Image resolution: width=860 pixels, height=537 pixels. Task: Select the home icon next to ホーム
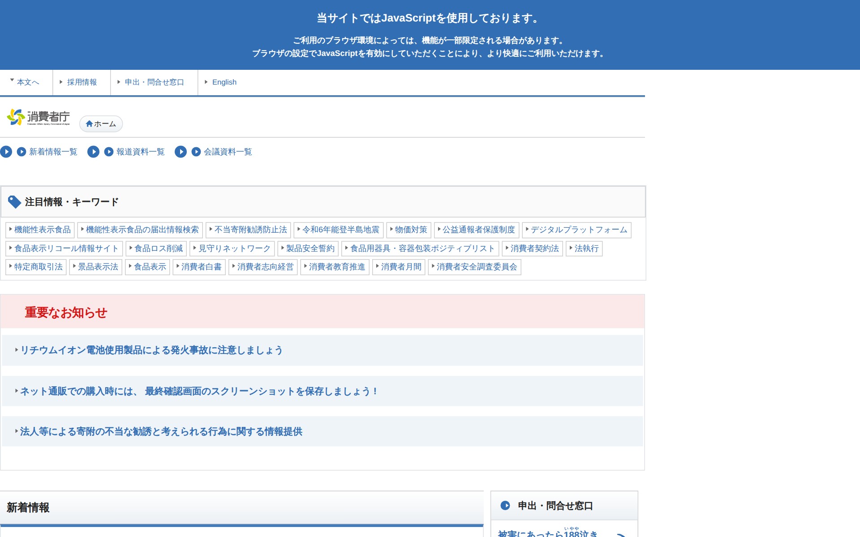pyautogui.click(x=89, y=124)
